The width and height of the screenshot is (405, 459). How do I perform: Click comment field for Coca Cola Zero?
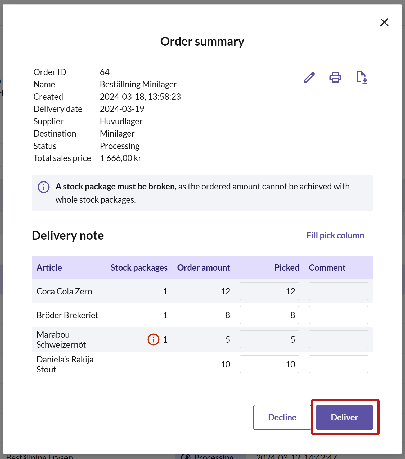click(338, 291)
